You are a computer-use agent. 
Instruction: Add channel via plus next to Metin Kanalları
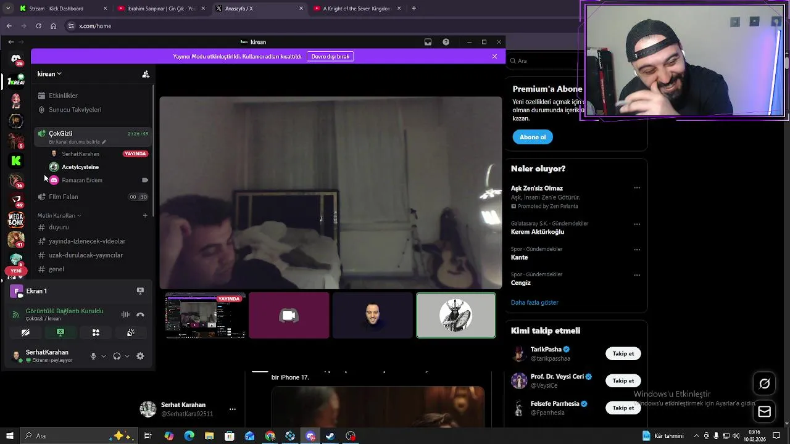145,216
